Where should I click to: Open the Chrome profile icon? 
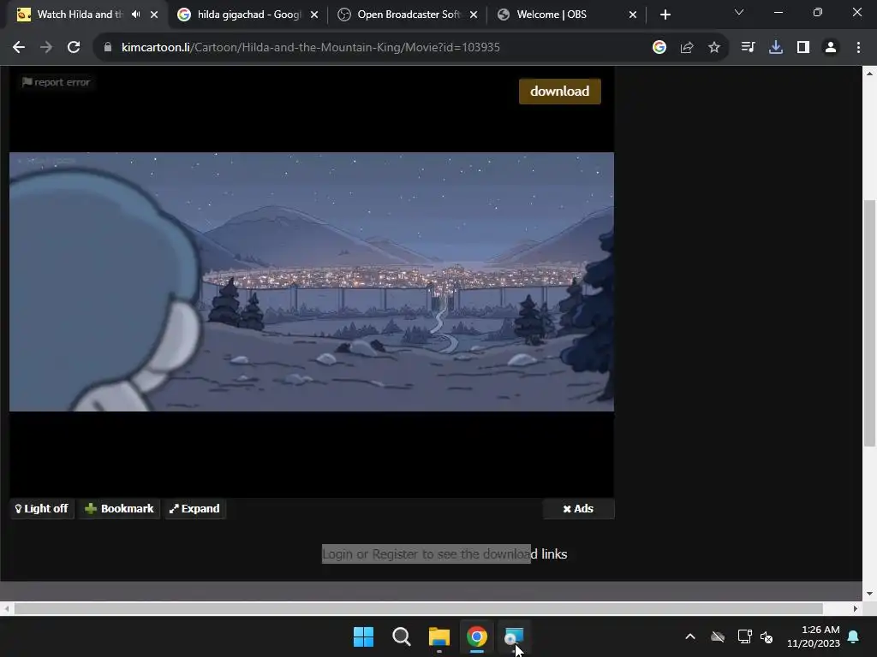click(831, 48)
